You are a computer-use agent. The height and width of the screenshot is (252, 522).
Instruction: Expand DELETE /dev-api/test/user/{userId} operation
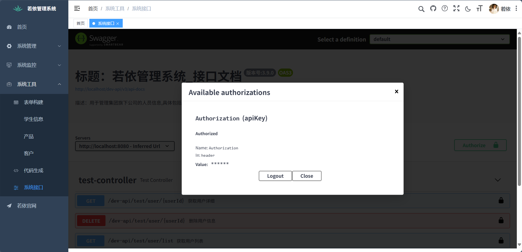point(292,221)
